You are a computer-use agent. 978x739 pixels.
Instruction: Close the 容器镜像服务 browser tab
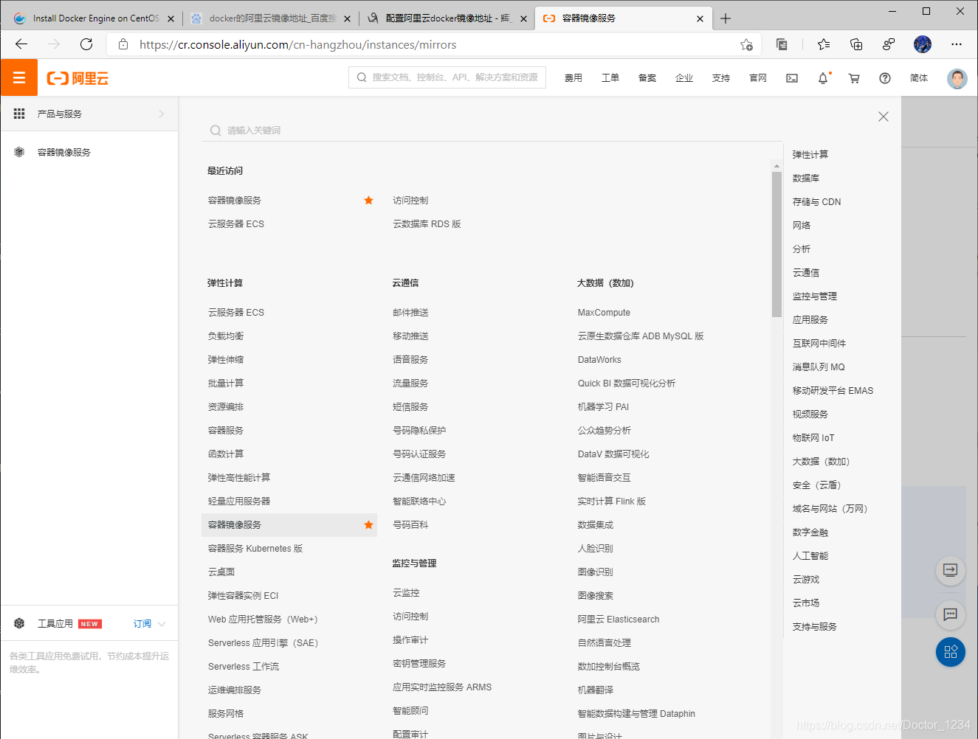click(x=700, y=18)
